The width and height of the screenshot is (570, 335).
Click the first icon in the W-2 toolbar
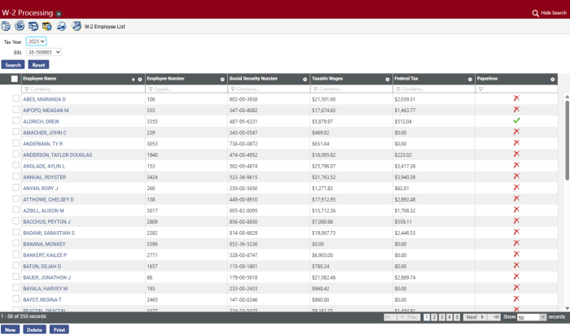coord(7,27)
